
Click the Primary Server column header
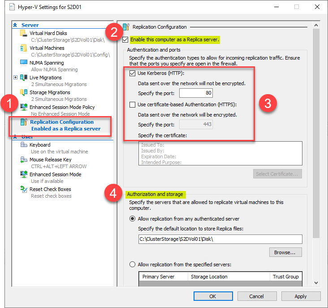point(164,277)
